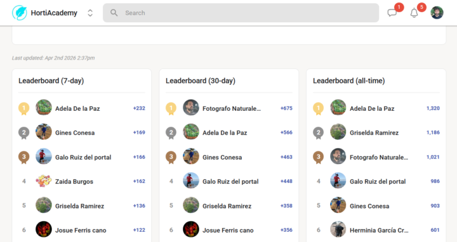457x242 pixels.
Task: Open Josue Ferris cano in 30-day leaderboard
Action: click(x=228, y=230)
